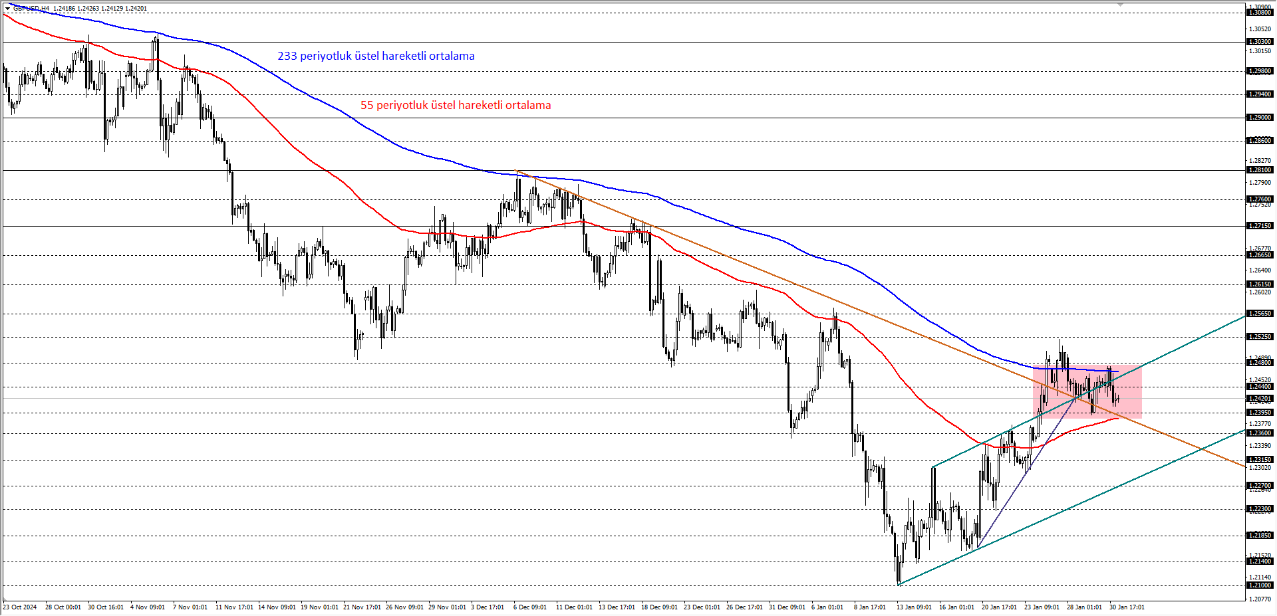Click the 1.27600 price level label
This screenshot has width=1277, height=616.
coord(1260,199)
